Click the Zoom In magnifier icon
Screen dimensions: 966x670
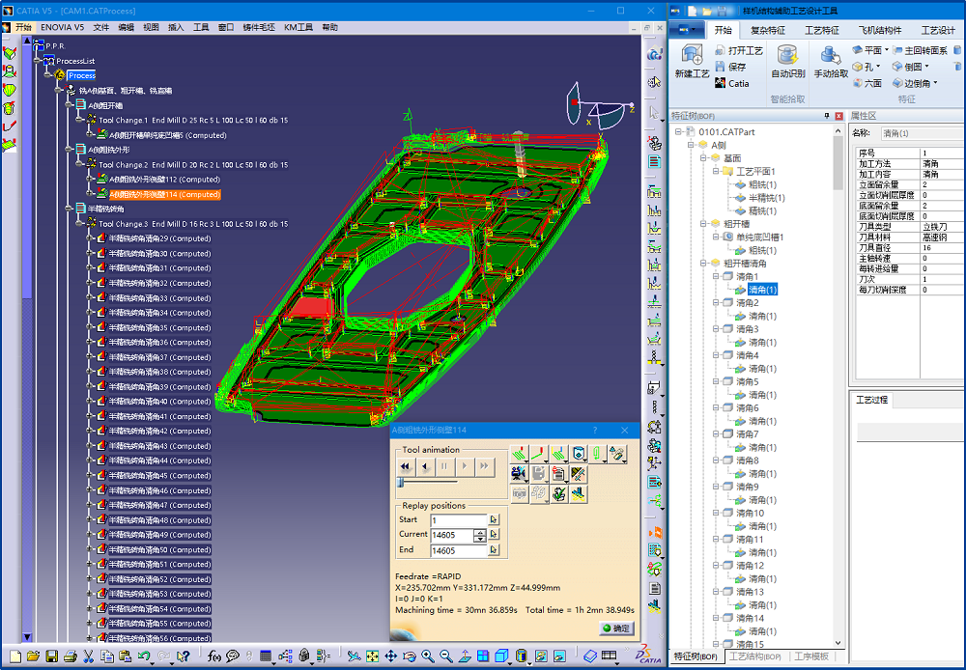(x=428, y=656)
